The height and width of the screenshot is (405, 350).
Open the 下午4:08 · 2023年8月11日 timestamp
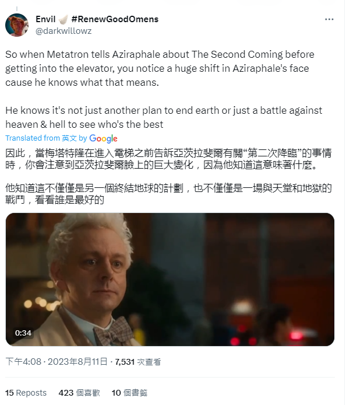point(56,362)
